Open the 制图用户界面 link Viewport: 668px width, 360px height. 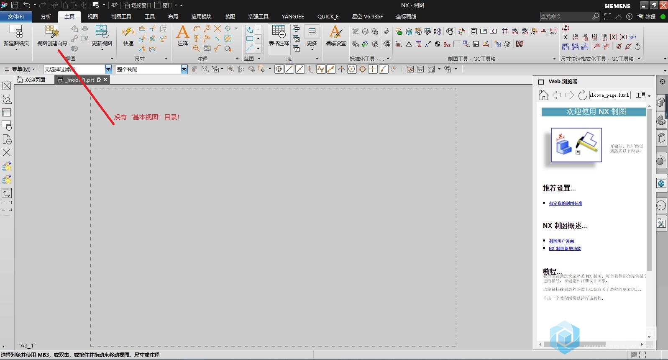(561, 241)
